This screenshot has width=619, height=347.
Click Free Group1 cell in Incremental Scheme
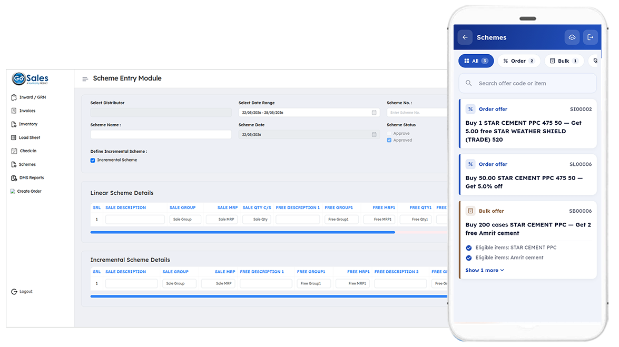[314, 283]
